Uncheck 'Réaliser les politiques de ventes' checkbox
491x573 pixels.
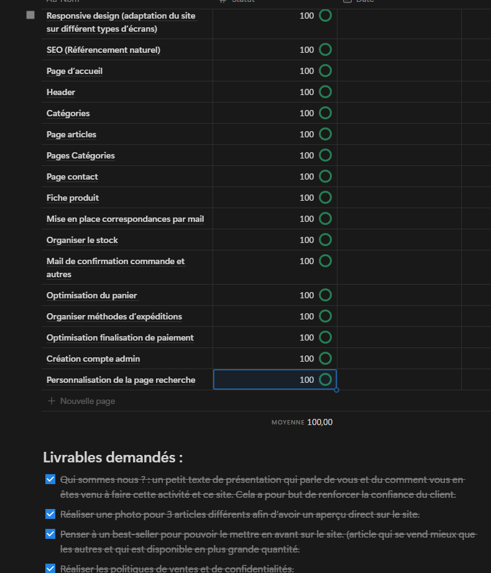pyautogui.click(x=50, y=568)
